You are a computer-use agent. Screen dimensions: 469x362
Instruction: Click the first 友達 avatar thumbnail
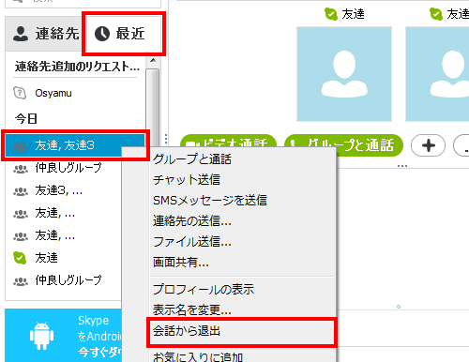tap(344, 74)
